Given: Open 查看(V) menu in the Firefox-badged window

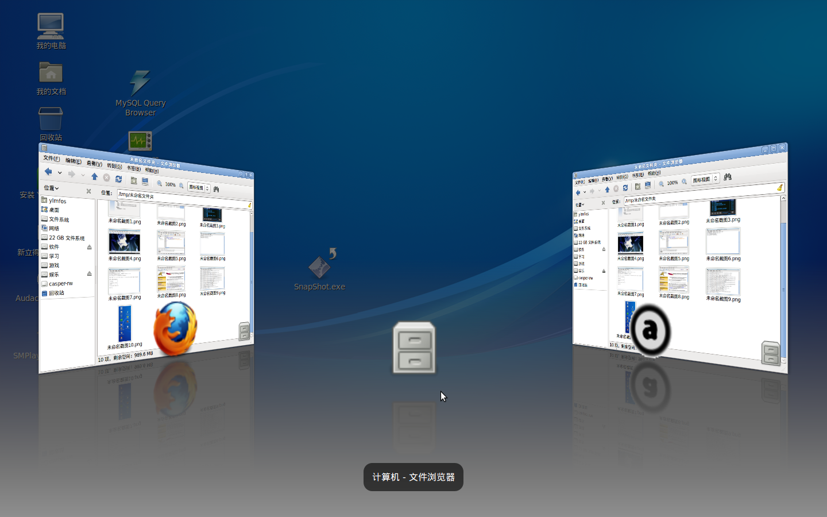Looking at the screenshot, I should 94,164.
